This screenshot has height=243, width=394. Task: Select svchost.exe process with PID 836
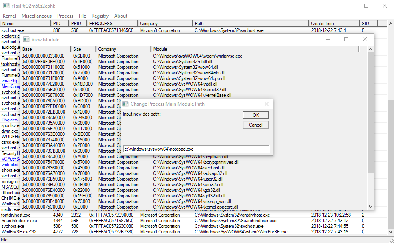[193, 30]
